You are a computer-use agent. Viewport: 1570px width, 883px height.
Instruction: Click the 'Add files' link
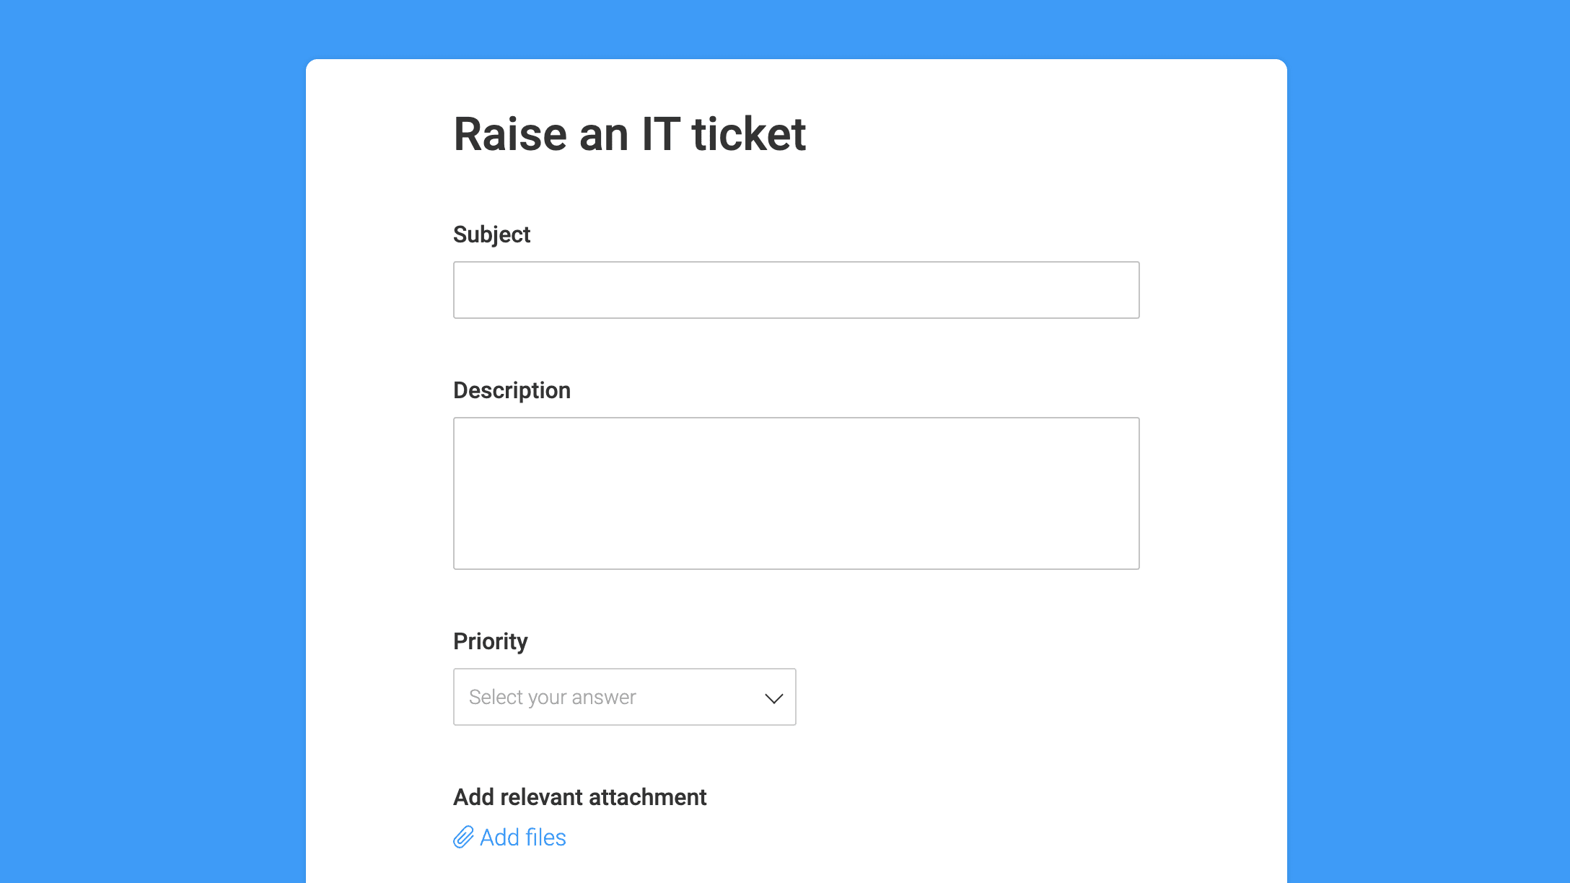pyautogui.click(x=509, y=837)
